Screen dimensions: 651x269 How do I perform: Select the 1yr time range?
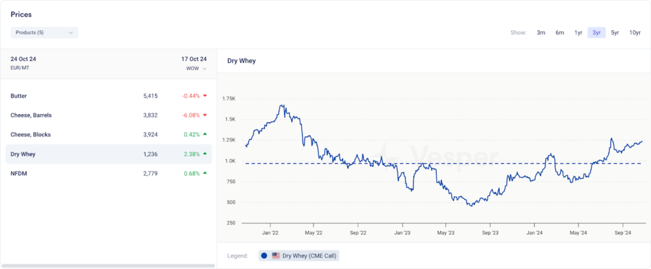(578, 32)
